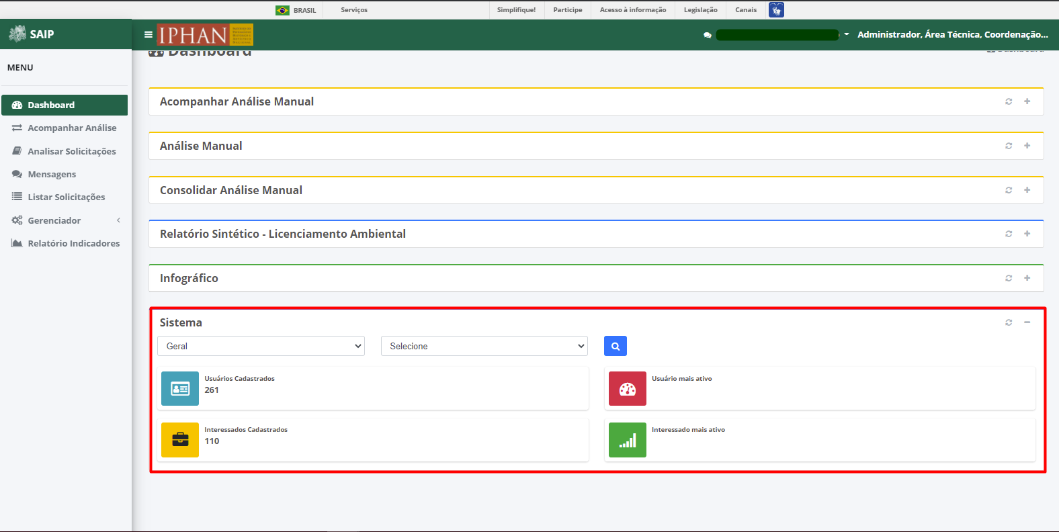Click the Sistema panel title
This screenshot has width=1059, height=532.
coord(181,322)
